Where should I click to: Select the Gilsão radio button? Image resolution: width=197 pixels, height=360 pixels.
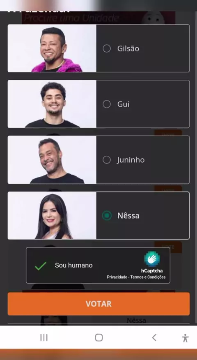click(107, 48)
